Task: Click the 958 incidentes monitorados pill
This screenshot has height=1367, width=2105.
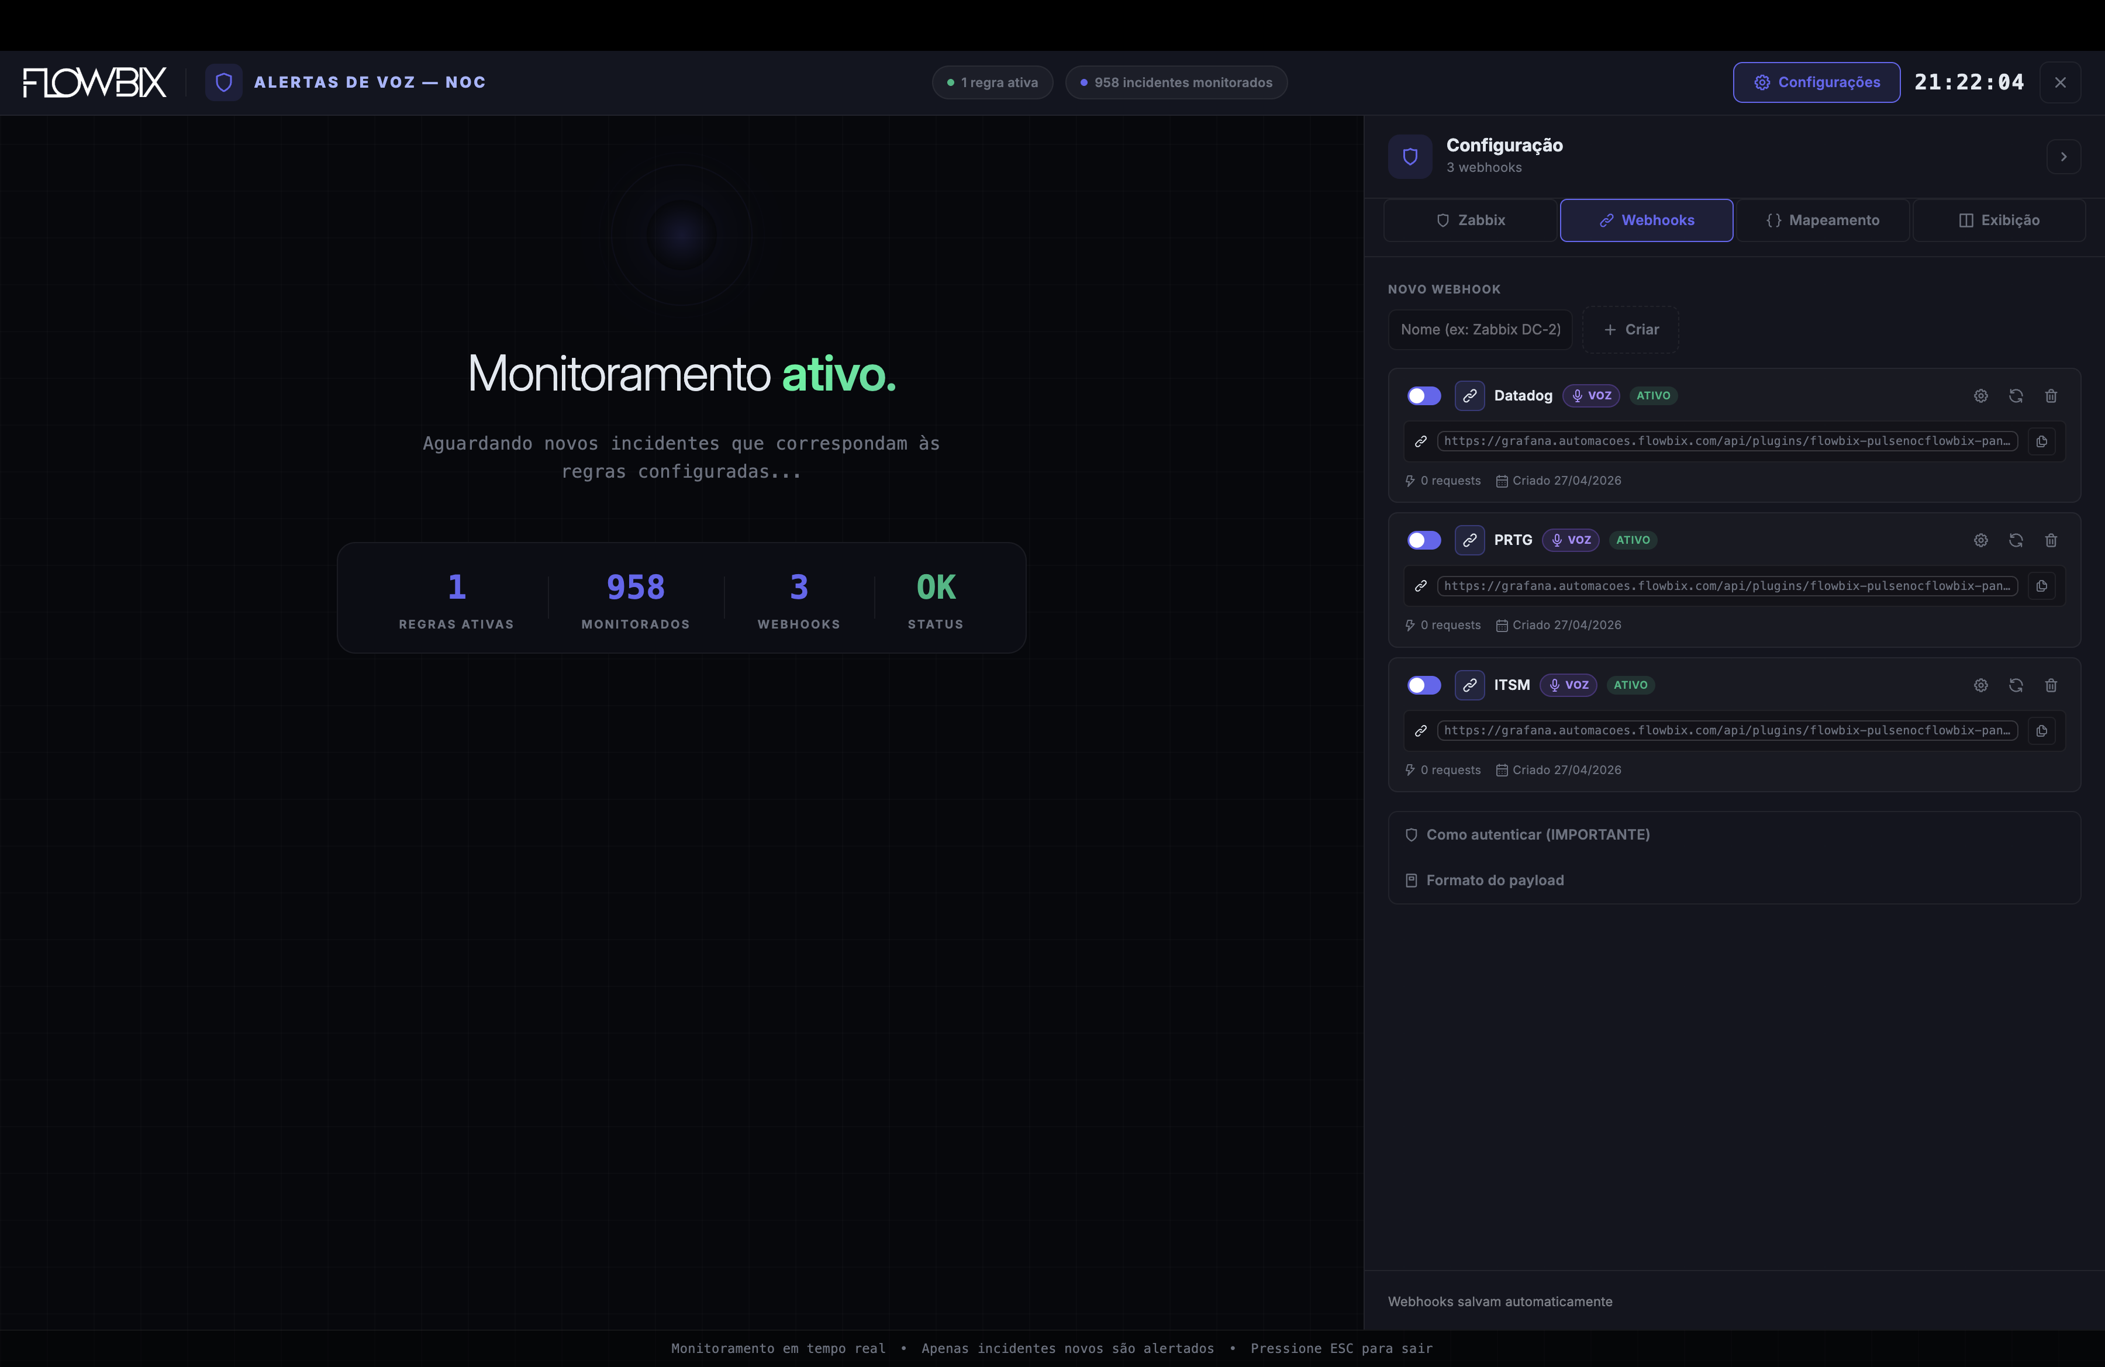Action: [1176, 82]
